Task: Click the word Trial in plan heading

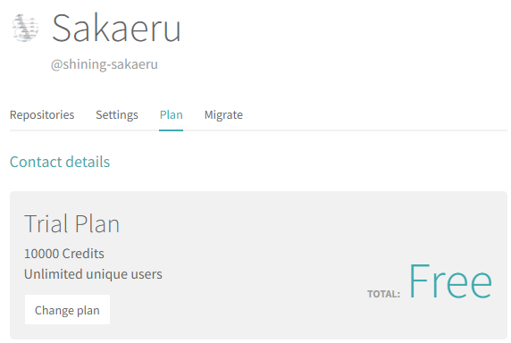Action: (47, 224)
